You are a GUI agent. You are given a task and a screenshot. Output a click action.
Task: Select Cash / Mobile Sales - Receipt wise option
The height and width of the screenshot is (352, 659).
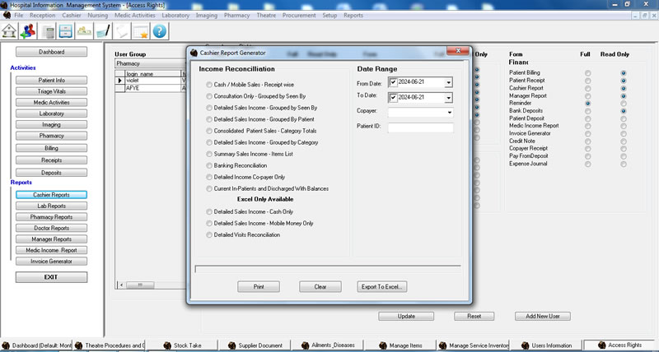click(208, 84)
